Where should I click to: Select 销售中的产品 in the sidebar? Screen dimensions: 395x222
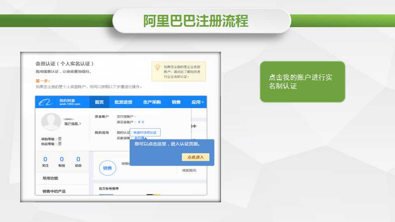(x=54, y=191)
